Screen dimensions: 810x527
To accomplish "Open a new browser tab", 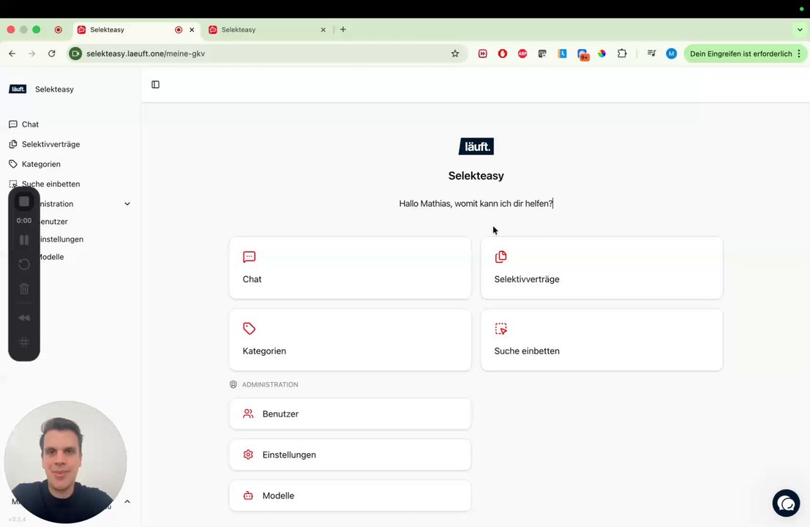I will (x=343, y=29).
